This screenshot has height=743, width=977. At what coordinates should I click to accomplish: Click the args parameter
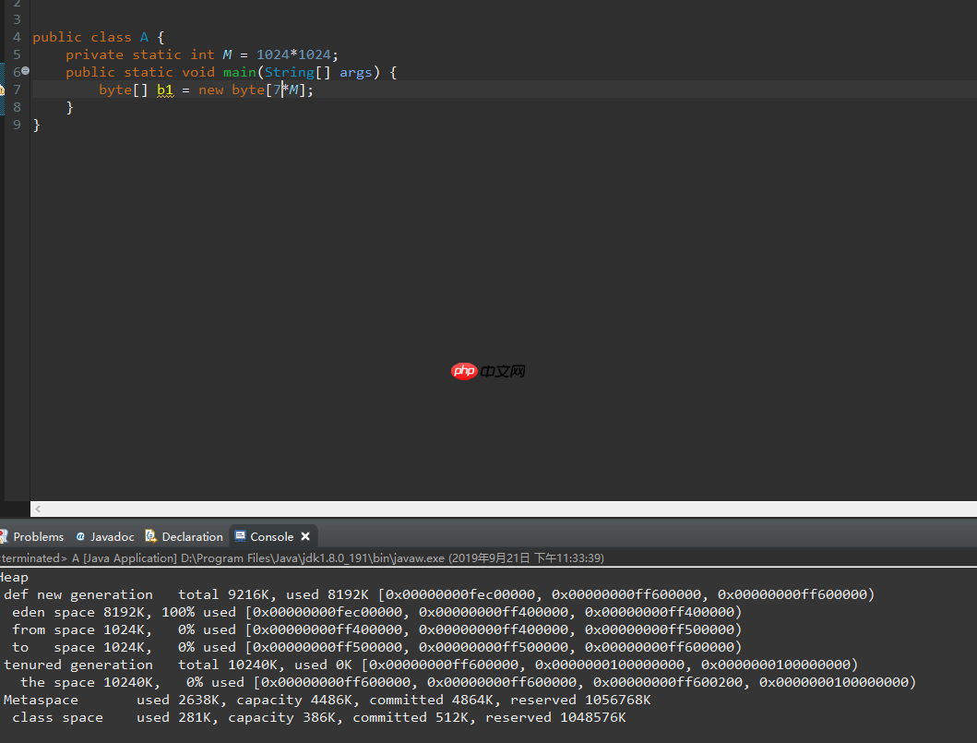(356, 72)
